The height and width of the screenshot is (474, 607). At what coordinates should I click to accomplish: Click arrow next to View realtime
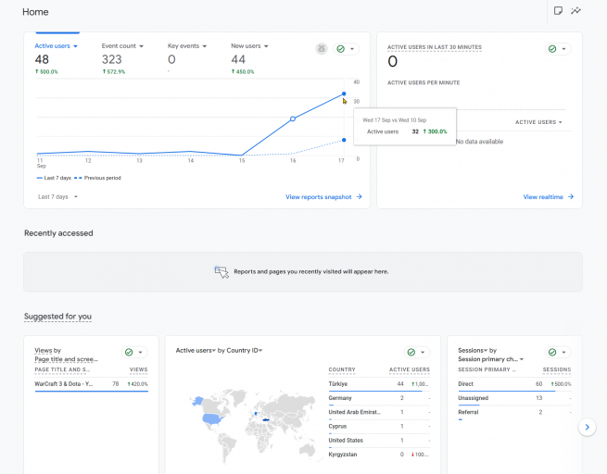click(x=571, y=197)
